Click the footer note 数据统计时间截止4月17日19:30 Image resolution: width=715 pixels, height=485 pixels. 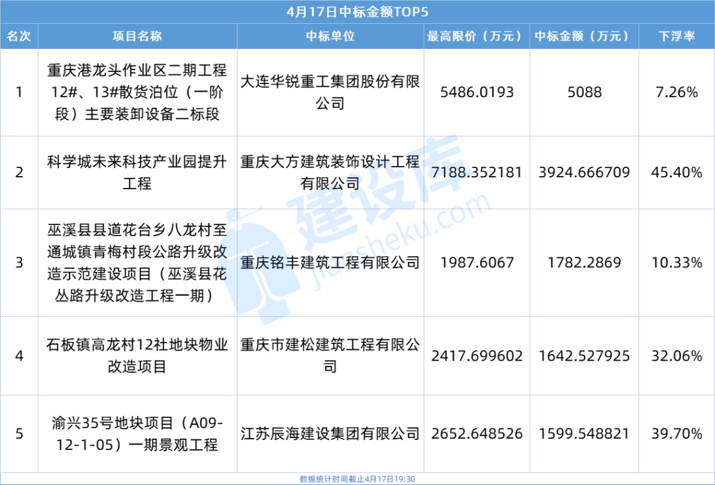358,479
